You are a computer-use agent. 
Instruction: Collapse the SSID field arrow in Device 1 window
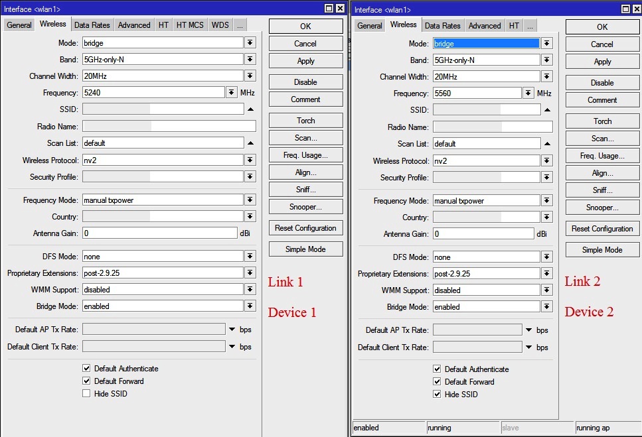pos(250,109)
